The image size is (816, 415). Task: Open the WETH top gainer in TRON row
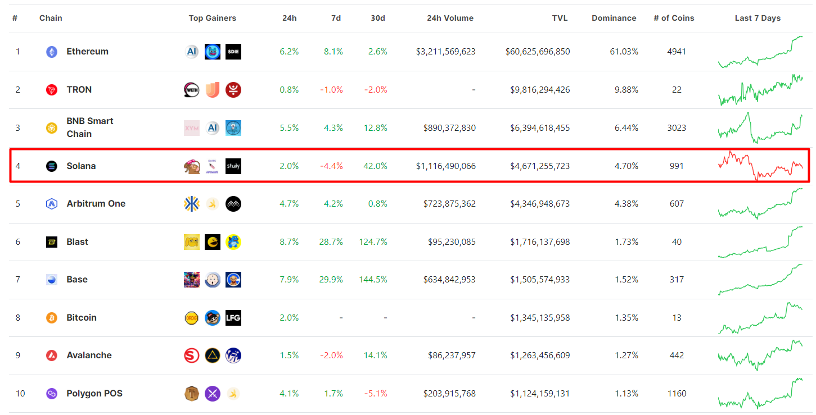click(192, 90)
